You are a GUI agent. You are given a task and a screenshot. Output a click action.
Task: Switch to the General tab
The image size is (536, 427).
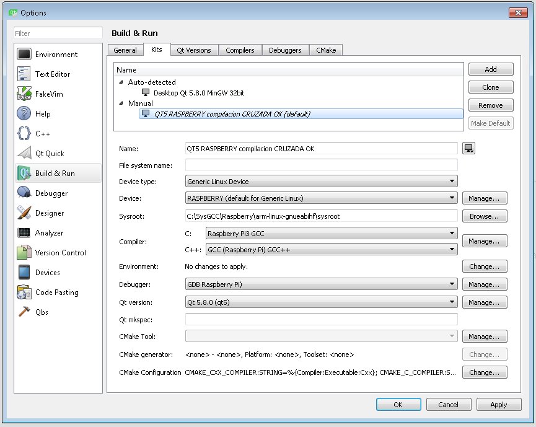coord(125,50)
